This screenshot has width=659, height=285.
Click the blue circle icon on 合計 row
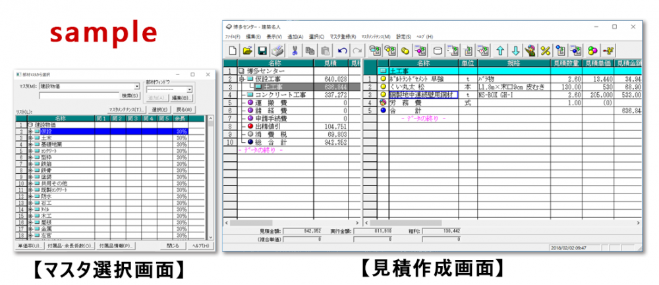click(x=383, y=111)
